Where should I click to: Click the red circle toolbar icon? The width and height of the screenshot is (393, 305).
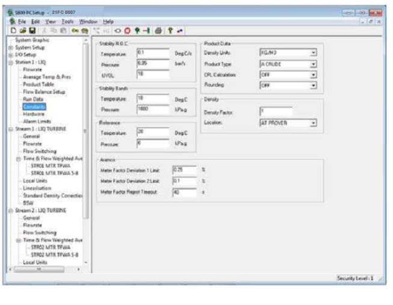(x=128, y=31)
